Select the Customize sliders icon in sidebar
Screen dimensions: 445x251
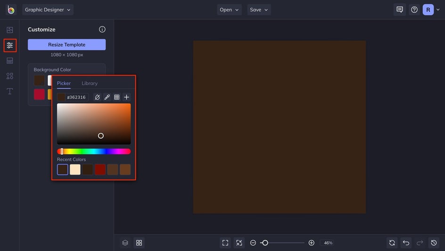[x=9, y=45]
